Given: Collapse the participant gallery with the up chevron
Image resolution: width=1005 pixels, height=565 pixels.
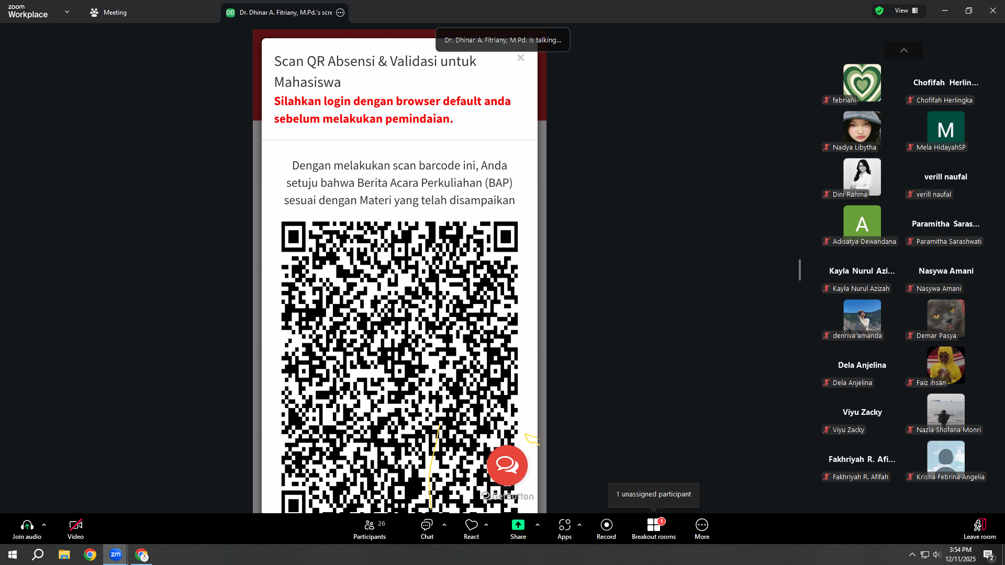Looking at the screenshot, I should point(904,50).
